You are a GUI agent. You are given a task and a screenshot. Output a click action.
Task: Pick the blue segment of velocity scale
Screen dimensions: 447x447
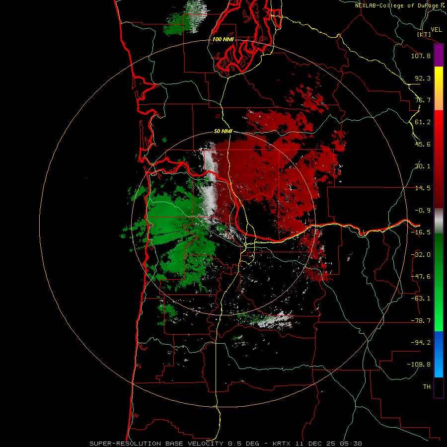tap(439, 354)
